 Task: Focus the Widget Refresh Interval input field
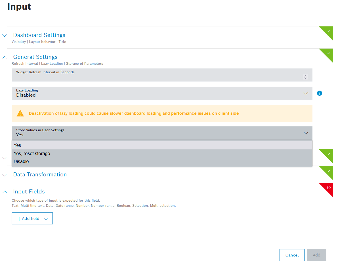[156, 77]
